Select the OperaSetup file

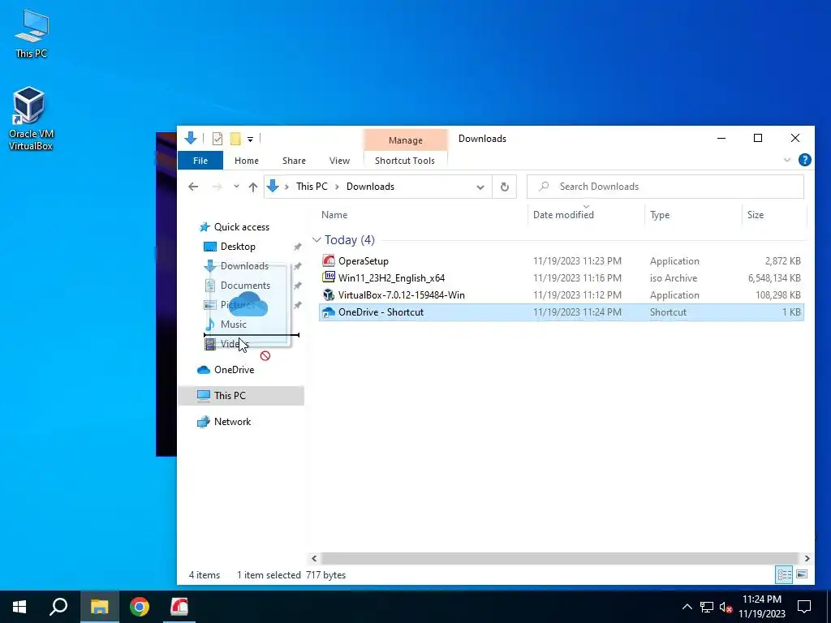coord(562,260)
